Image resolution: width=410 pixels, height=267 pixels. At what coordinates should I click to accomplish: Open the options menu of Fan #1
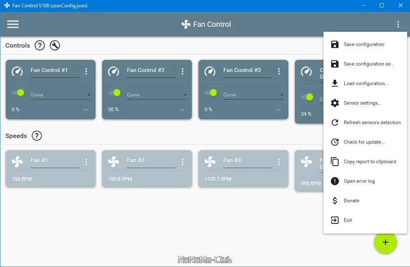pos(86,162)
